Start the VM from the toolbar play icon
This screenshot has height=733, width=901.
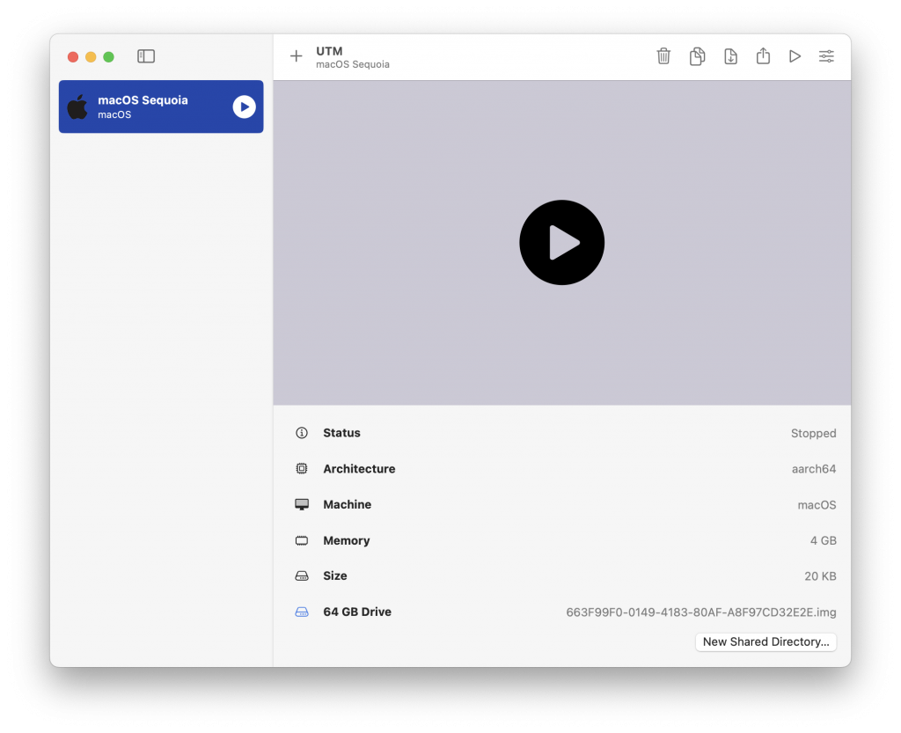tap(795, 56)
